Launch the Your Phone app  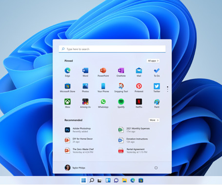click(103, 88)
